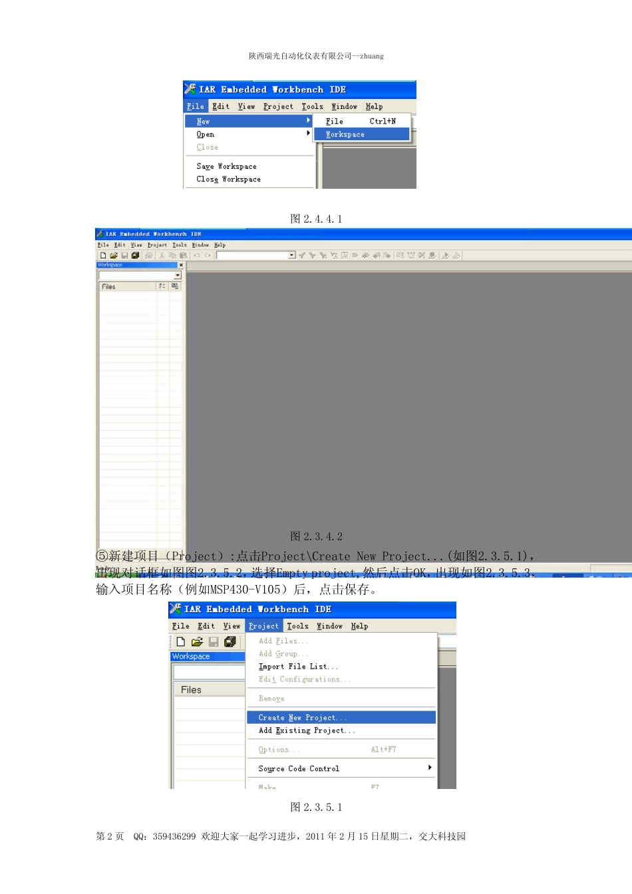Click New document icon in bottom screenshot toolbar
Viewport: 632px width, 894px height.
click(x=180, y=641)
